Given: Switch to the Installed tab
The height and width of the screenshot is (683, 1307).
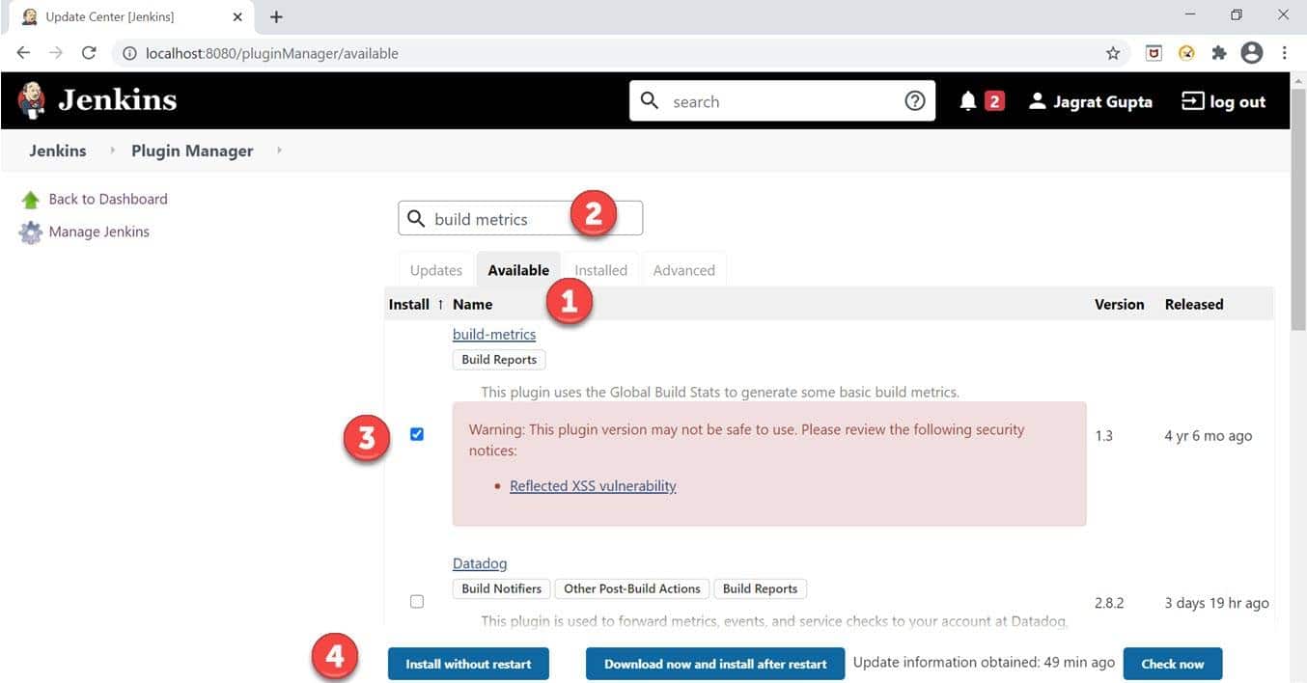Looking at the screenshot, I should click(600, 270).
